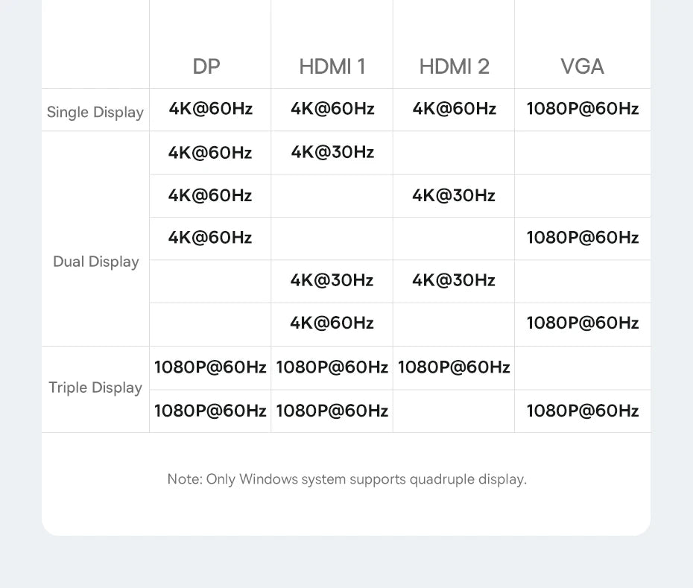Viewport: 693px width, 588px height.
Task: Select the Triple Display row label
Action: 95,388
